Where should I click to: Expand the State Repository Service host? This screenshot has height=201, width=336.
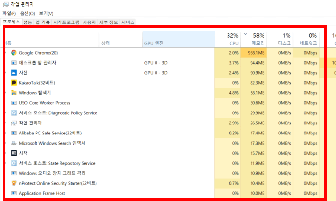point(6,163)
